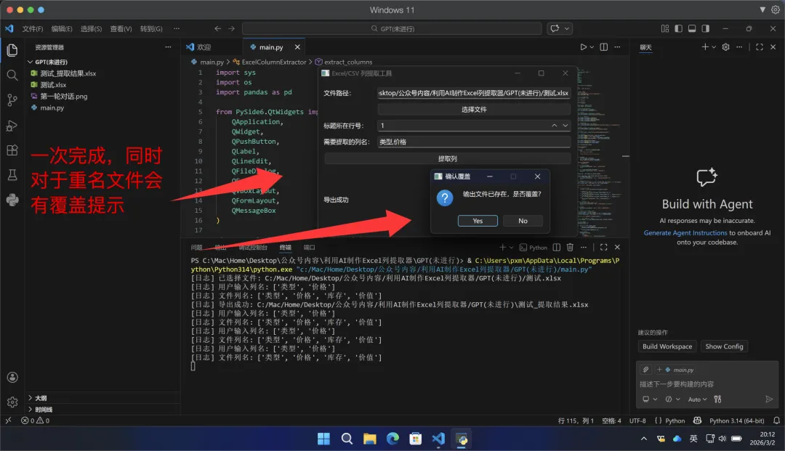Attach context with the paperclip icon
This screenshot has width=785, height=451.
tap(646, 370)
